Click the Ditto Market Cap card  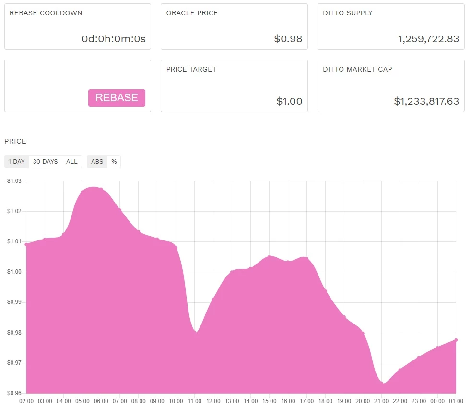391,86
